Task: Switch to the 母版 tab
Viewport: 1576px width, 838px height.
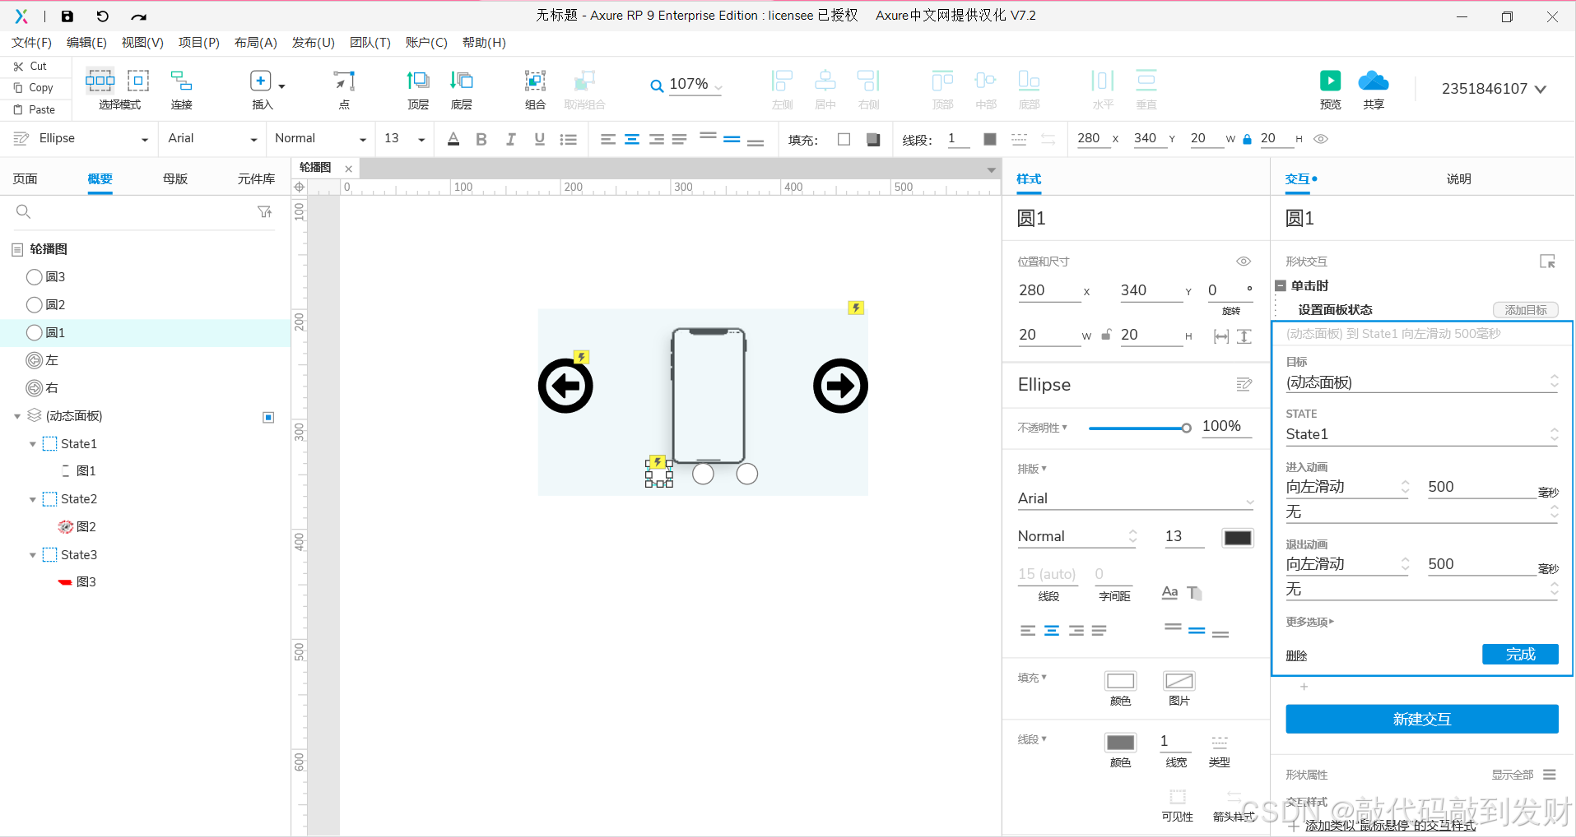Action: [175, 178]
